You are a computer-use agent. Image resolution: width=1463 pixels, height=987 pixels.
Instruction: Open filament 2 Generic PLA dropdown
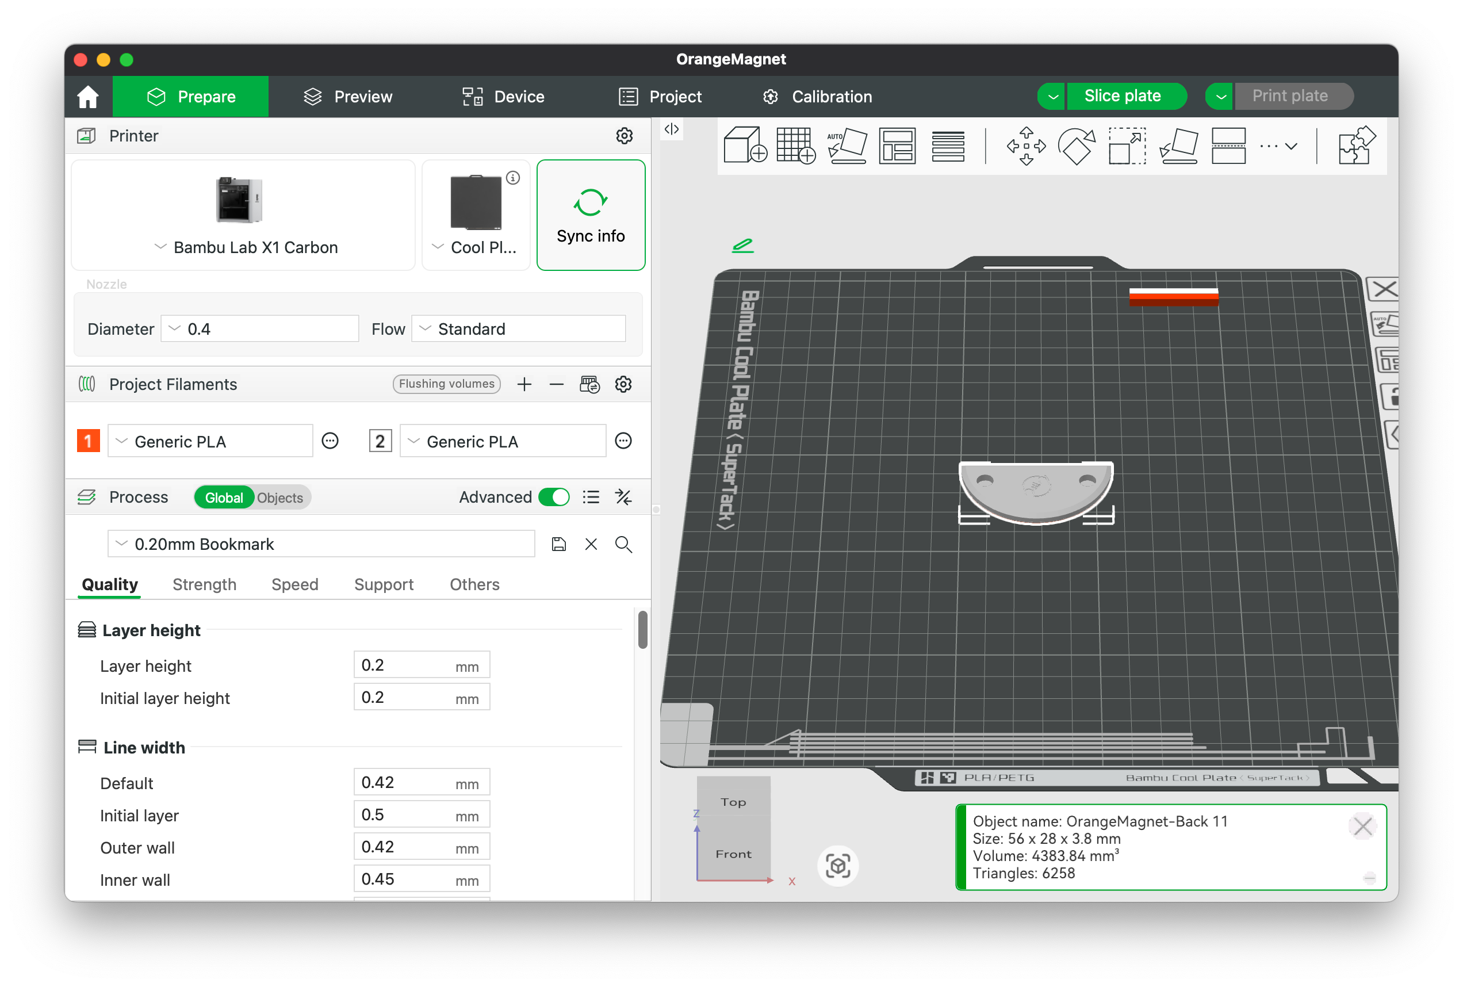coord(503,441)
